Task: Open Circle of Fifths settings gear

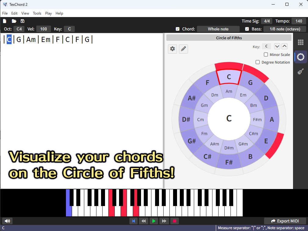Action: coord(172,49)
